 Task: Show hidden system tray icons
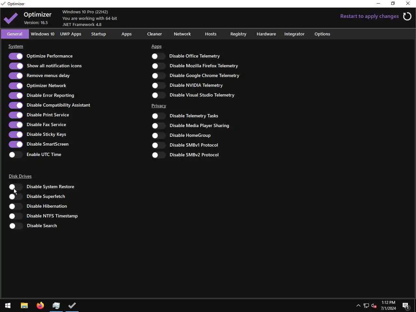pos(358,305)
